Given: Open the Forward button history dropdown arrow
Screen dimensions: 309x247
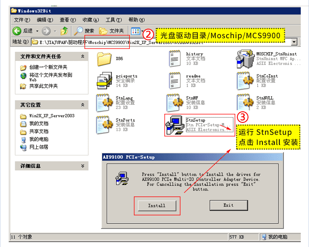Looking at the screenshot, I should [x=55, y=31].
